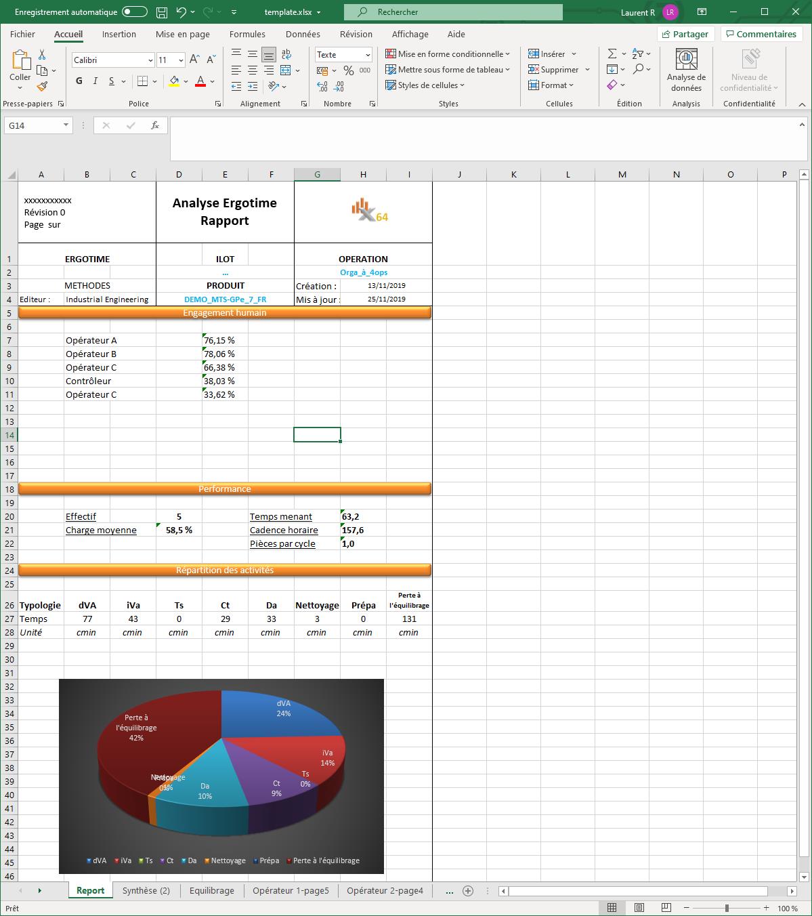Click the Cut scissors icon
This screenshot has height=916, width=812.
42,55
